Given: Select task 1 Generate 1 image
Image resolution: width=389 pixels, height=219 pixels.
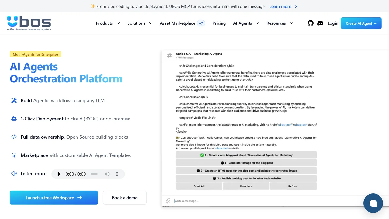Looking at the screenshot, I should 246,163.
